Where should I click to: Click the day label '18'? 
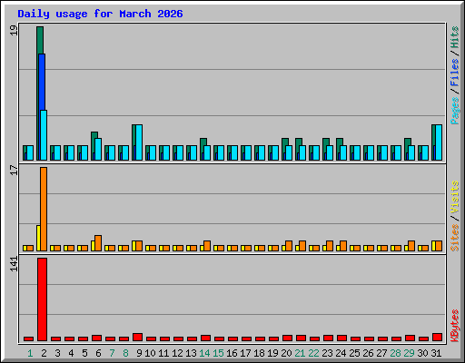click(x=259, y=353)
